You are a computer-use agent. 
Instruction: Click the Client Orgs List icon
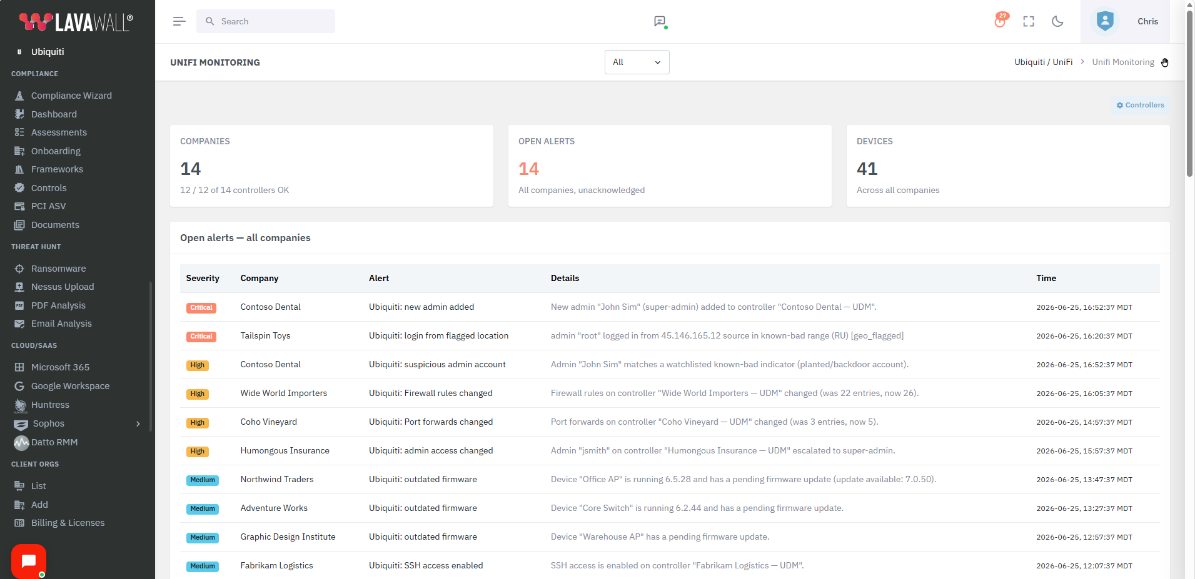coord(19,486)
